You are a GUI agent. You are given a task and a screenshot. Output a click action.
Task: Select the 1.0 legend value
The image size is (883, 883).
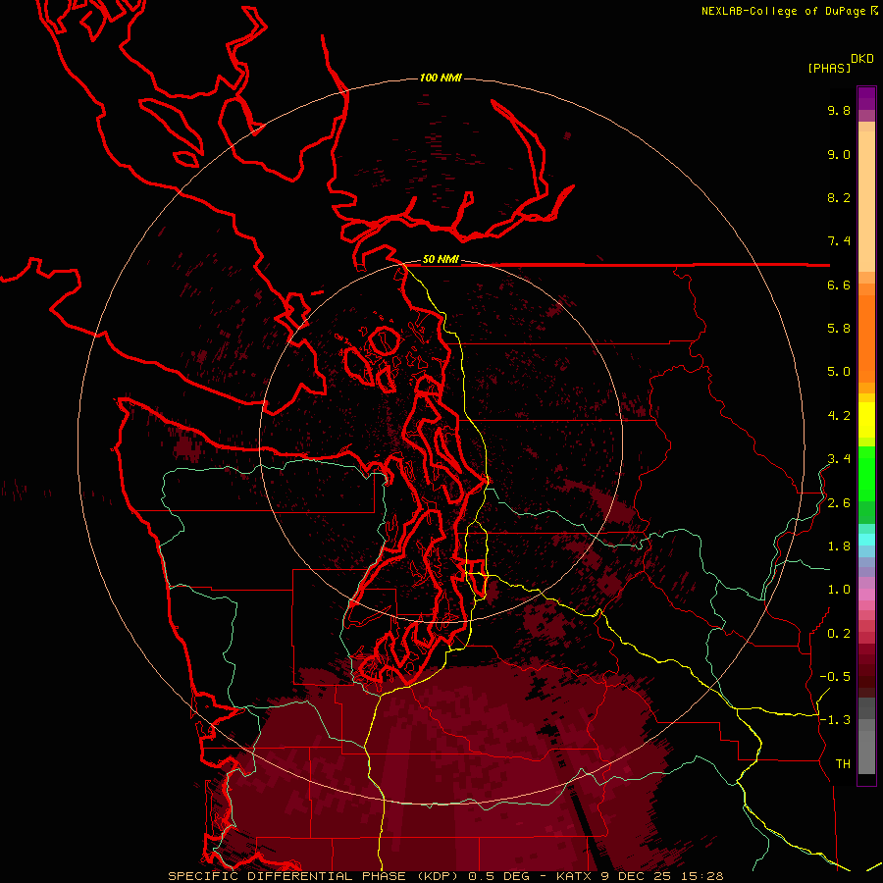[839, 590]
